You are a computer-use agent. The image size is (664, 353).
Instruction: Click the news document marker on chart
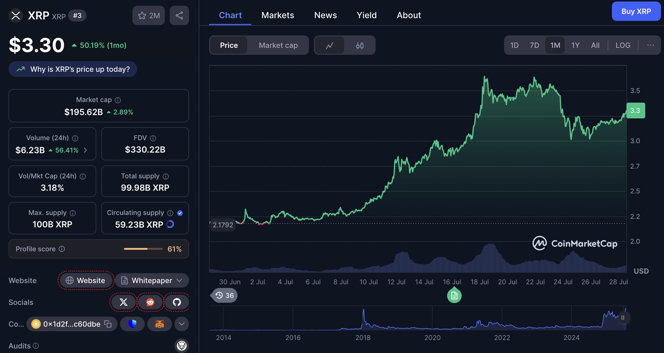pos(454,295)
